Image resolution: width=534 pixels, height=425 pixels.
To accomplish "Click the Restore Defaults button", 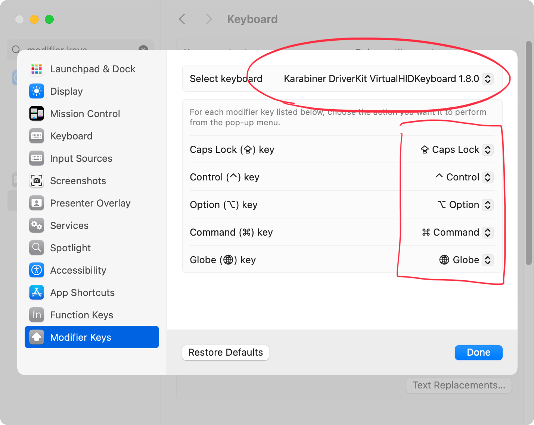I will tap(226, 352).
